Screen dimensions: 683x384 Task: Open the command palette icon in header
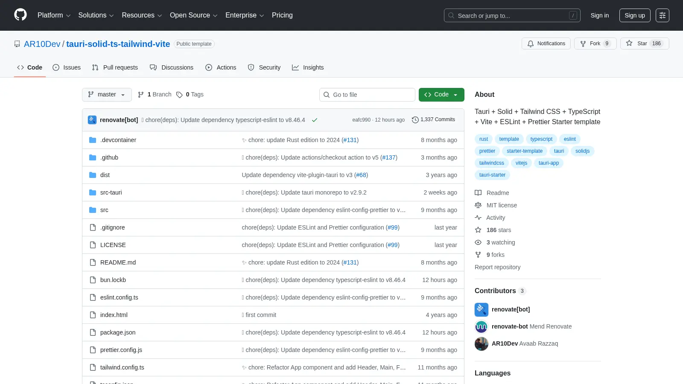coord(663,15)
